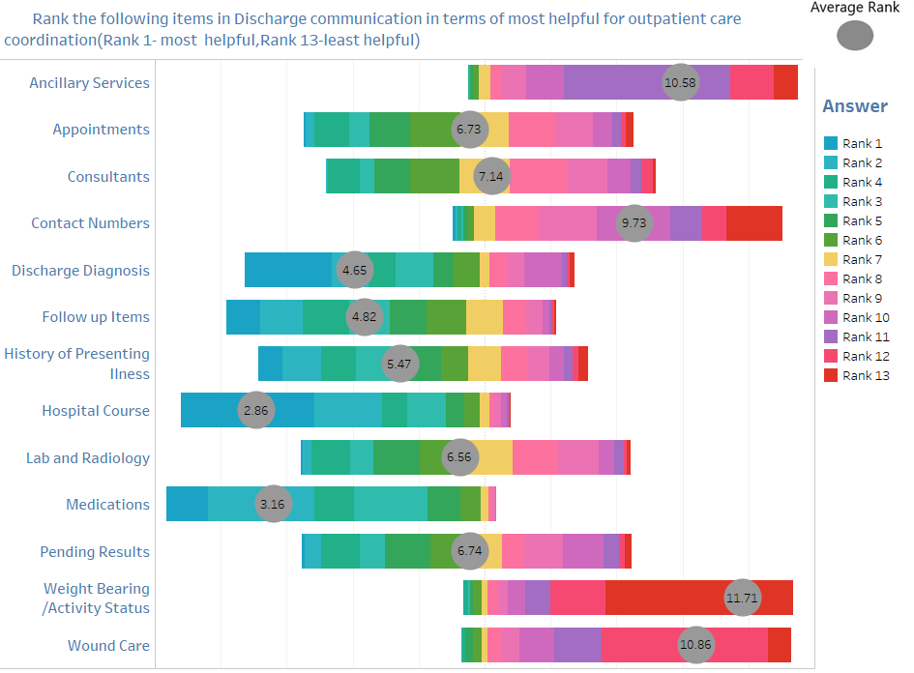Select the 4.65 Discharge Diagnosis average marker

(354, 270)
